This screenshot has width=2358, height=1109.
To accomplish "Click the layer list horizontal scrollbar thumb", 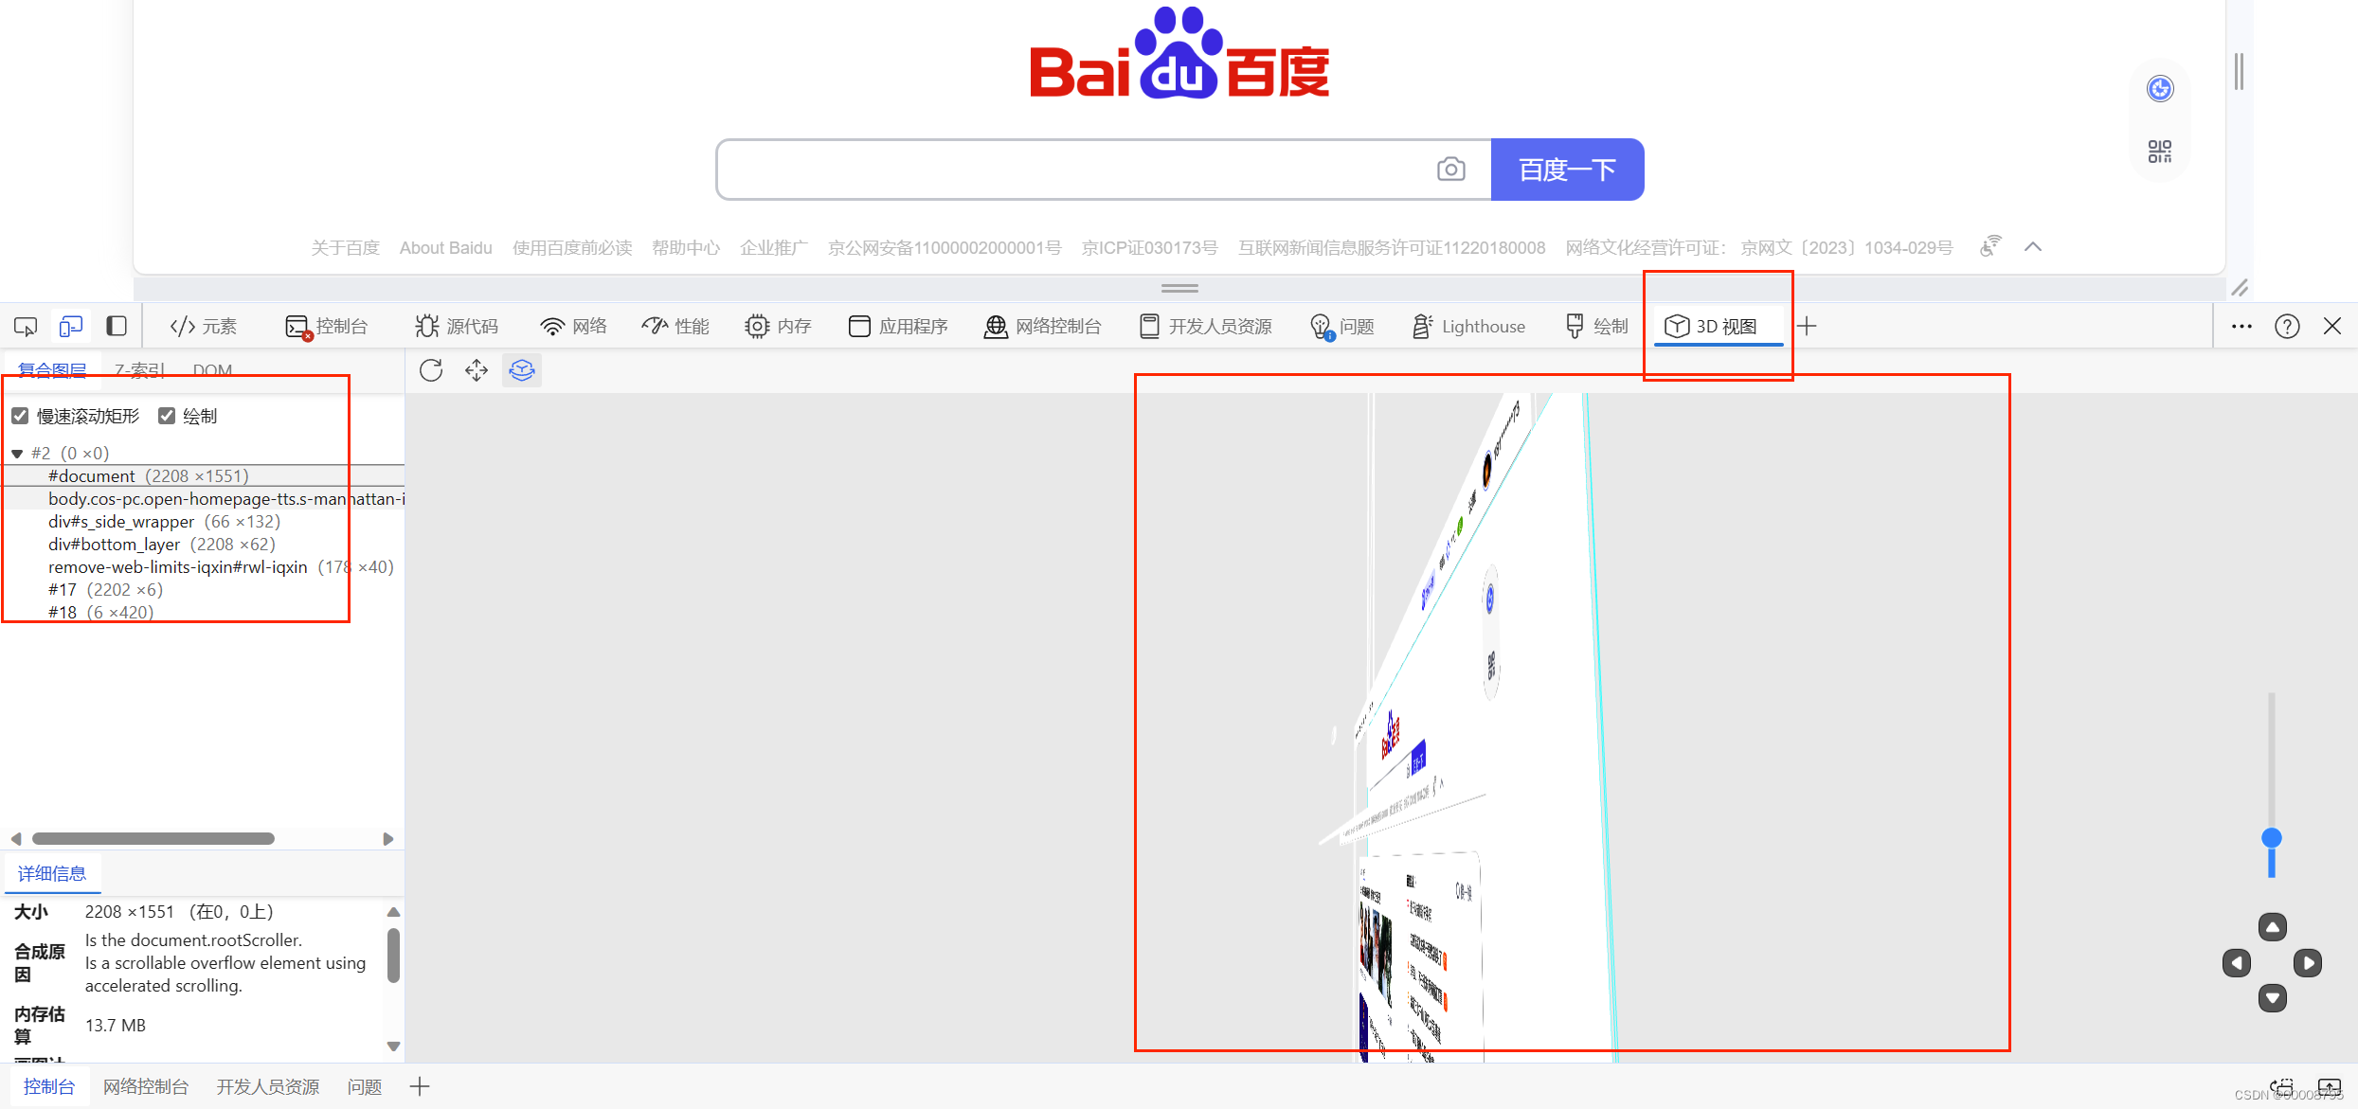I will tap(153, 839).
